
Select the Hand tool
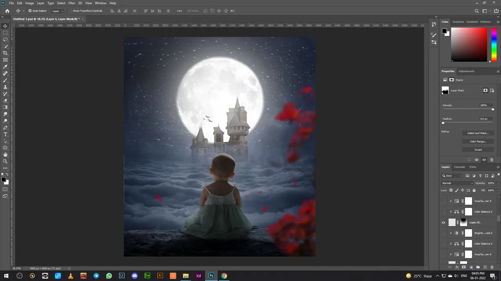pos(5,155)
